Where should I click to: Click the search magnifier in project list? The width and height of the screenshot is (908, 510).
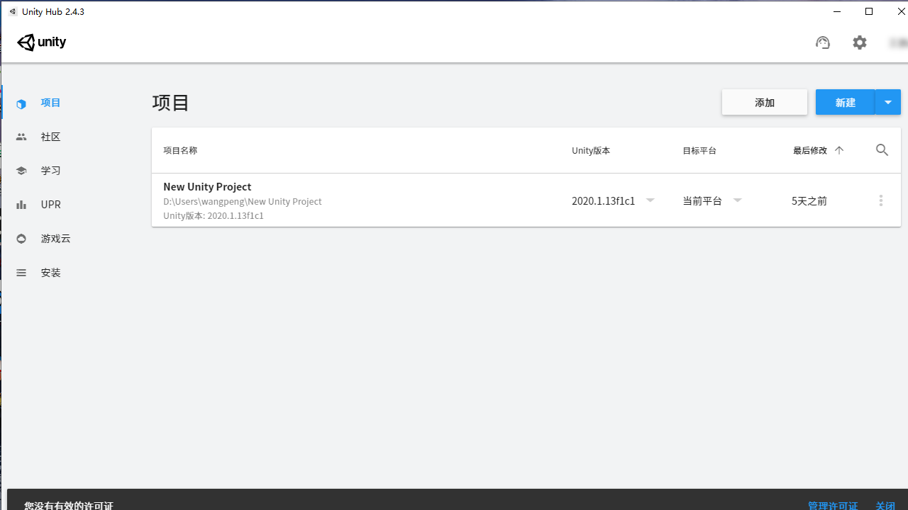(x=882, y=150)
